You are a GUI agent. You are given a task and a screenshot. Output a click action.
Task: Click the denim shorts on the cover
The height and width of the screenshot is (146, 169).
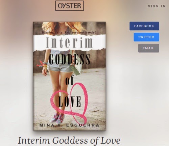[x=59, y=67]
